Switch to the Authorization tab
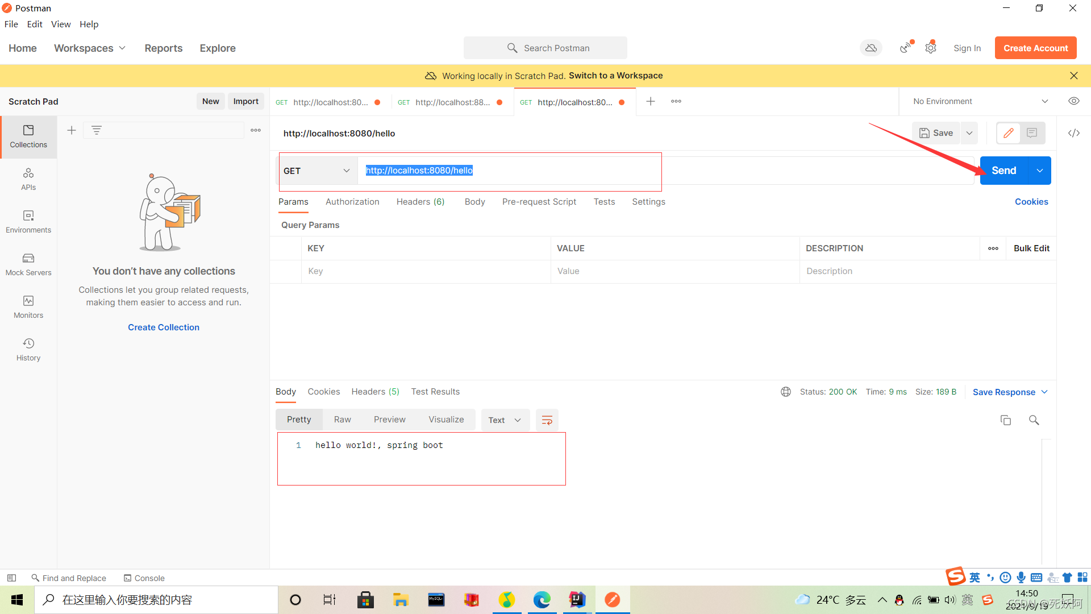 352,202
